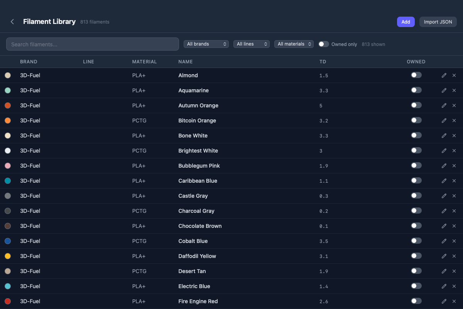Remove Caribbean Blue filament
Image resolution: width=463 pixels, height=309 pixels.
pyautogui.click(x=454, y=181)
